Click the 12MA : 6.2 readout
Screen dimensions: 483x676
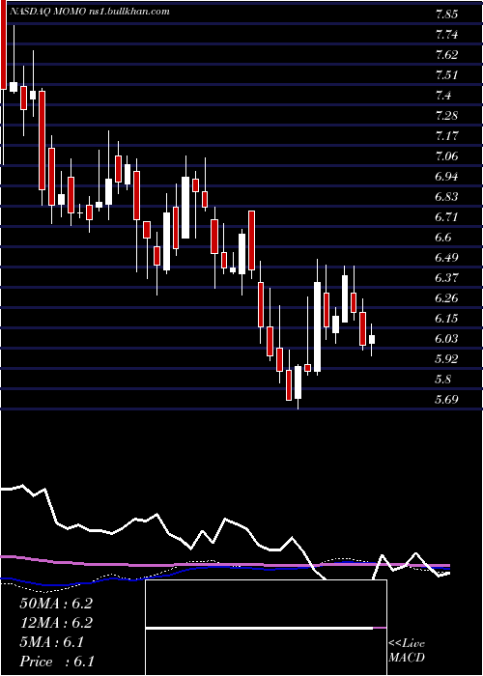click(56, 623)
